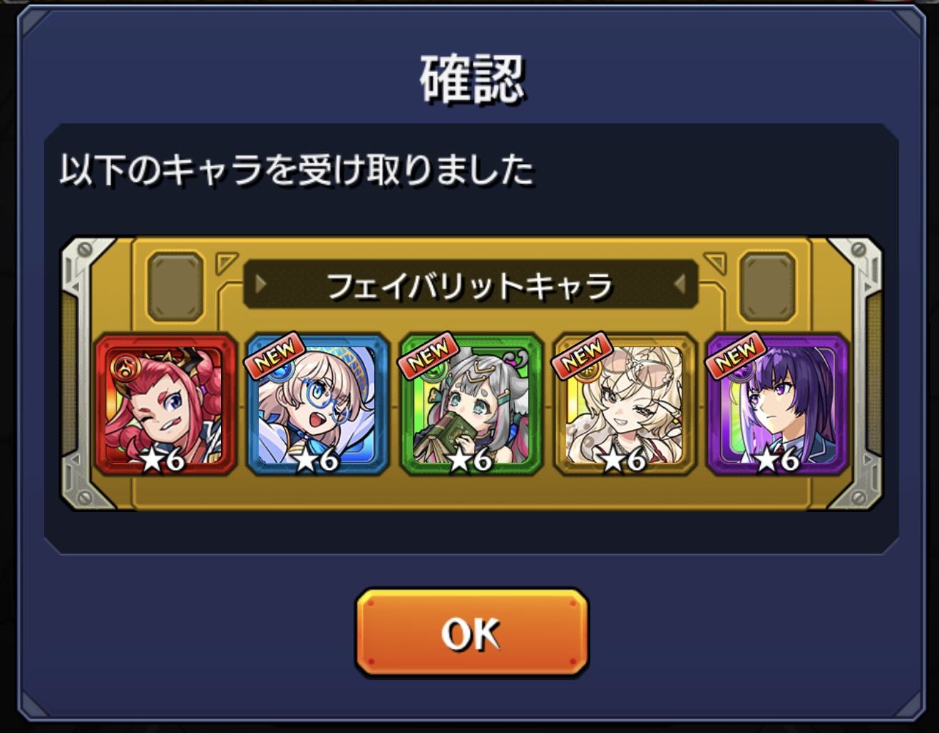Tap the green character holding a book
The image size is (939, 733).
click(471, 404)
